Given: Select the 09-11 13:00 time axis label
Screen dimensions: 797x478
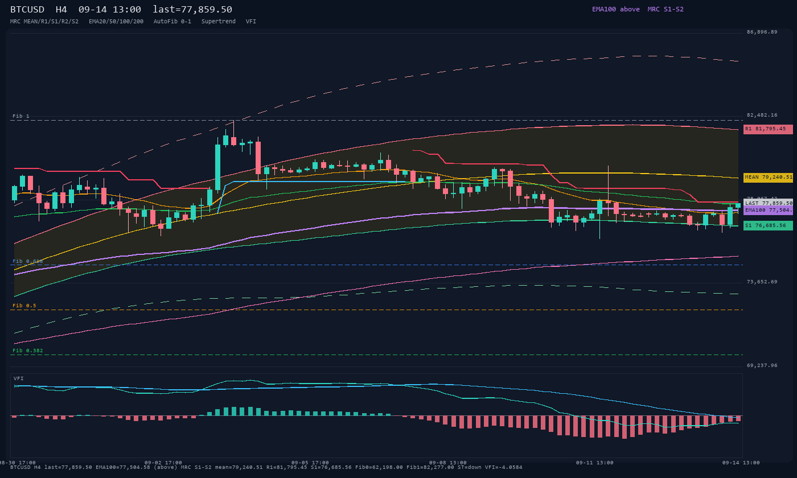Looking at the screenshot, I should [x=595, y=463].
